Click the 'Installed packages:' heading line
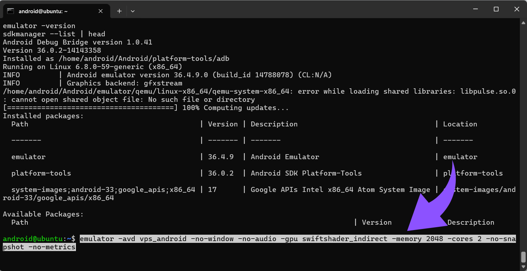Viewport: 527px width, 271px height. click(x=43, y=116)
